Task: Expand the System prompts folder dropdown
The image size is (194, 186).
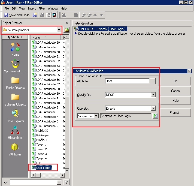Action: pos(59,30)
